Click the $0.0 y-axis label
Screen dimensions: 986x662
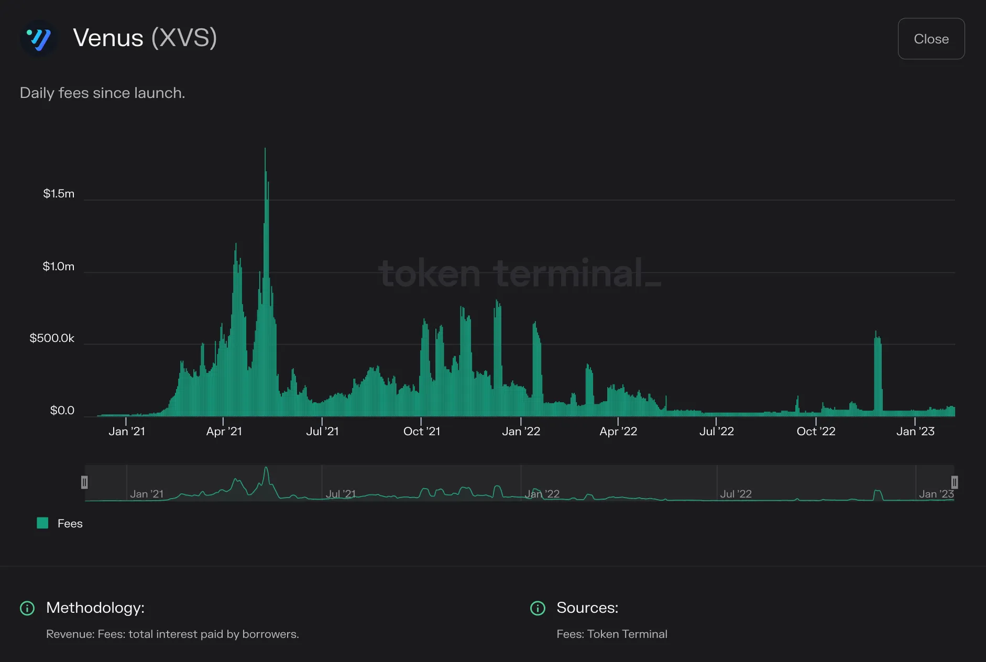pos(62,411)
